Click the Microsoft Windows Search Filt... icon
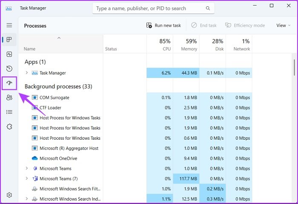Screen dimensions: 298x204 (34, 189)
